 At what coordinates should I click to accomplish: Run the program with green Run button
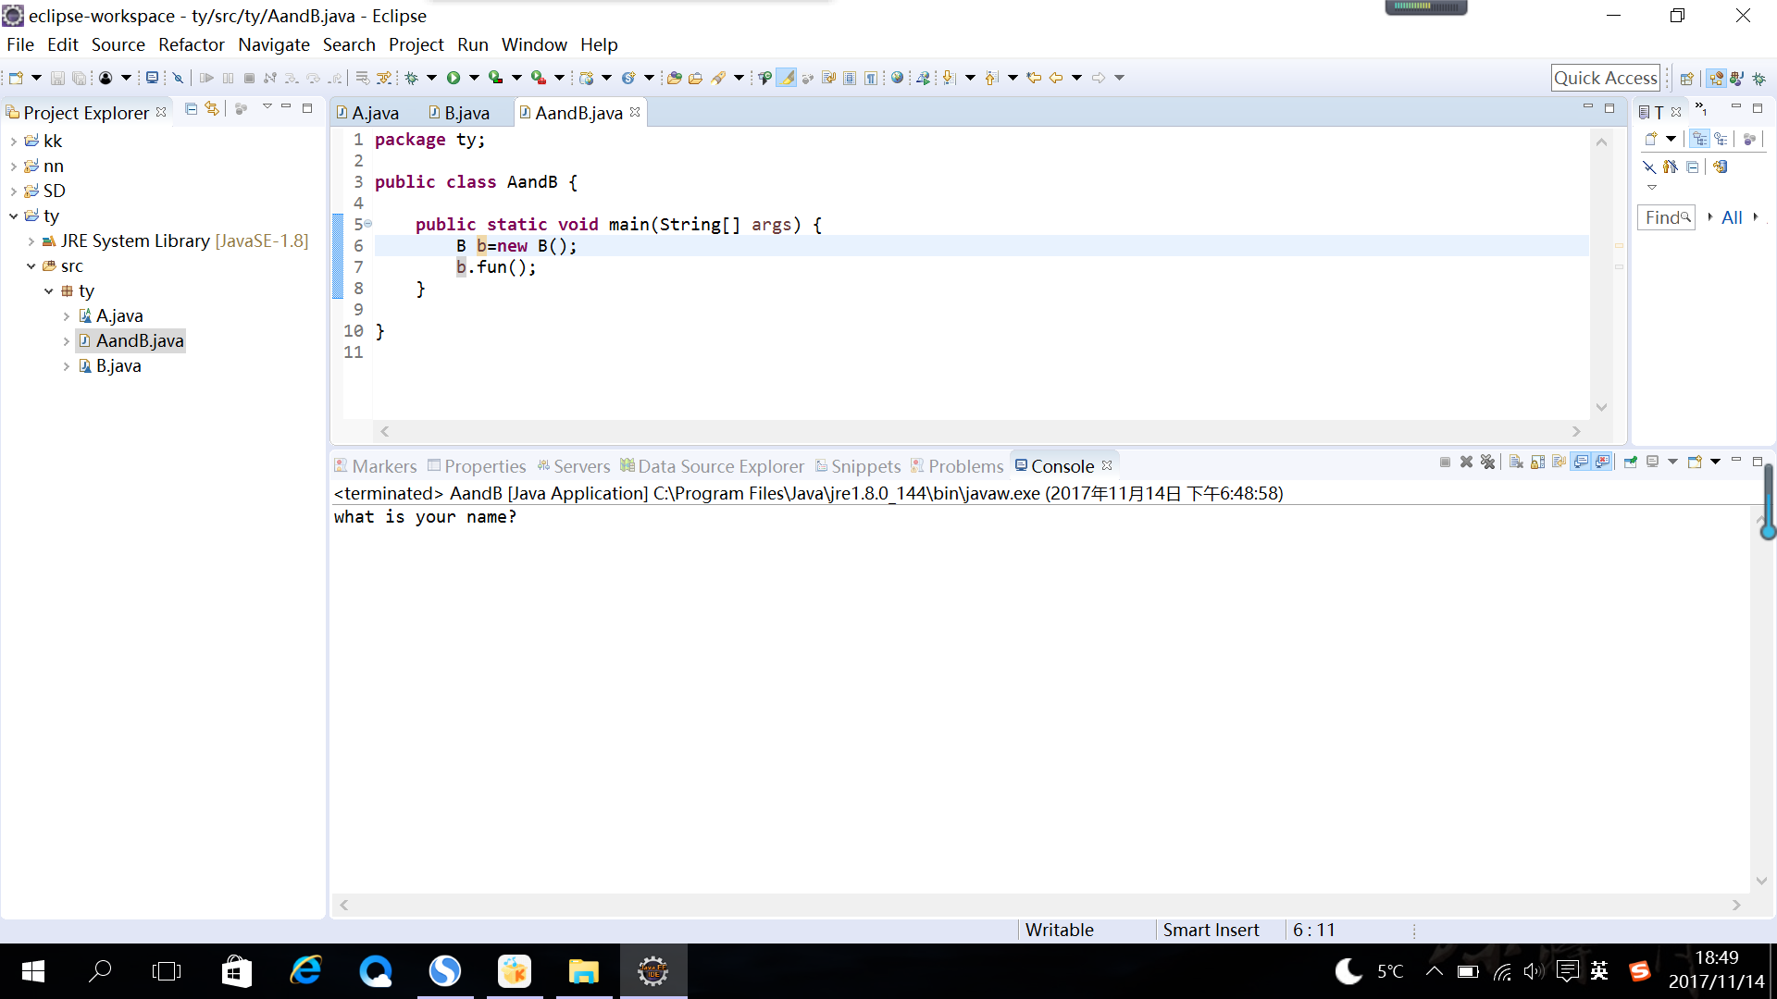[454, 78]
